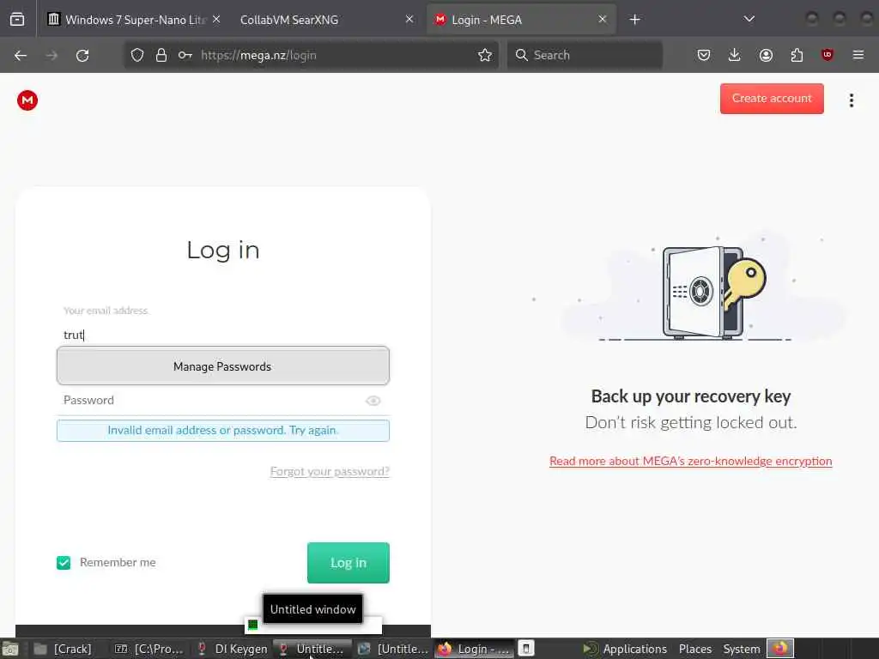Open the Forgot your password link
879x659 pixels.
(330, 471)
